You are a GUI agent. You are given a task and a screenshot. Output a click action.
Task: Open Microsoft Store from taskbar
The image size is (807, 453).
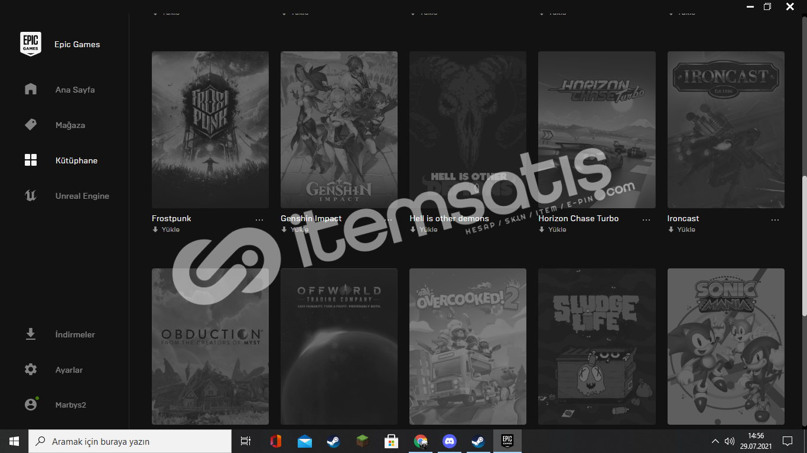tap(391, 441)
